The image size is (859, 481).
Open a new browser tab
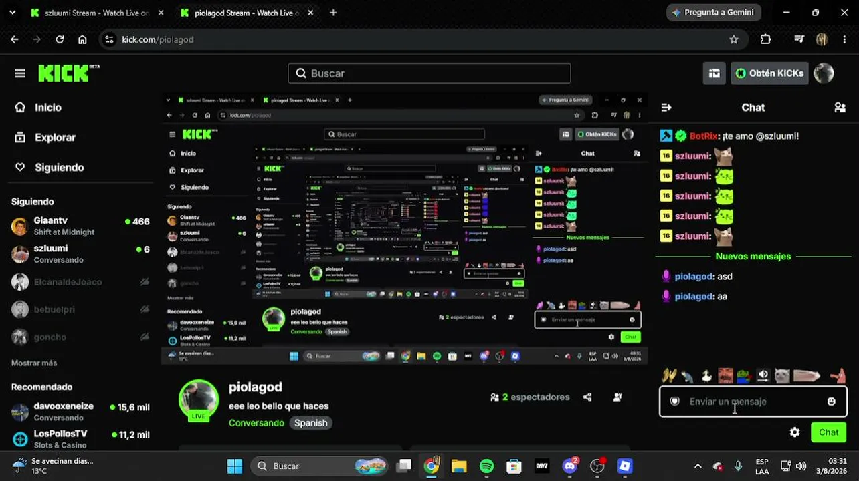pos(333,13)
